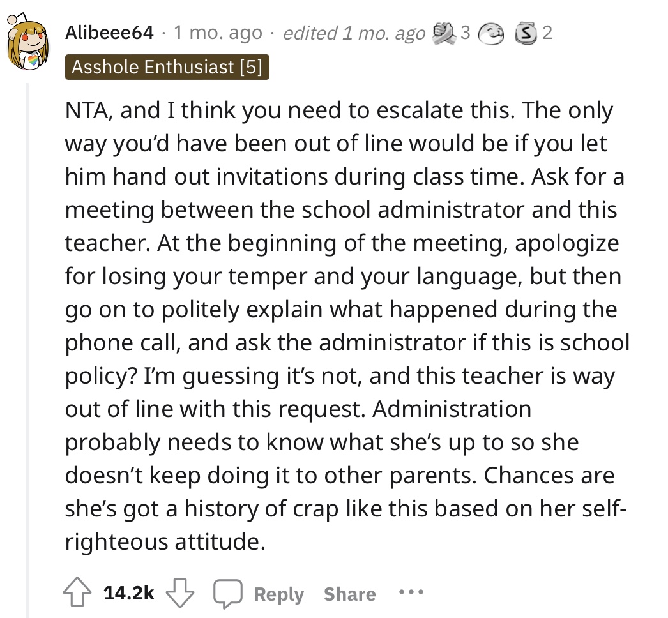Click the award count 3 number

point(465,33)
